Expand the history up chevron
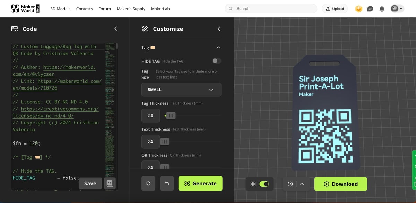The width and height of the screenshot is (416, 203). [x=302, y=184]
